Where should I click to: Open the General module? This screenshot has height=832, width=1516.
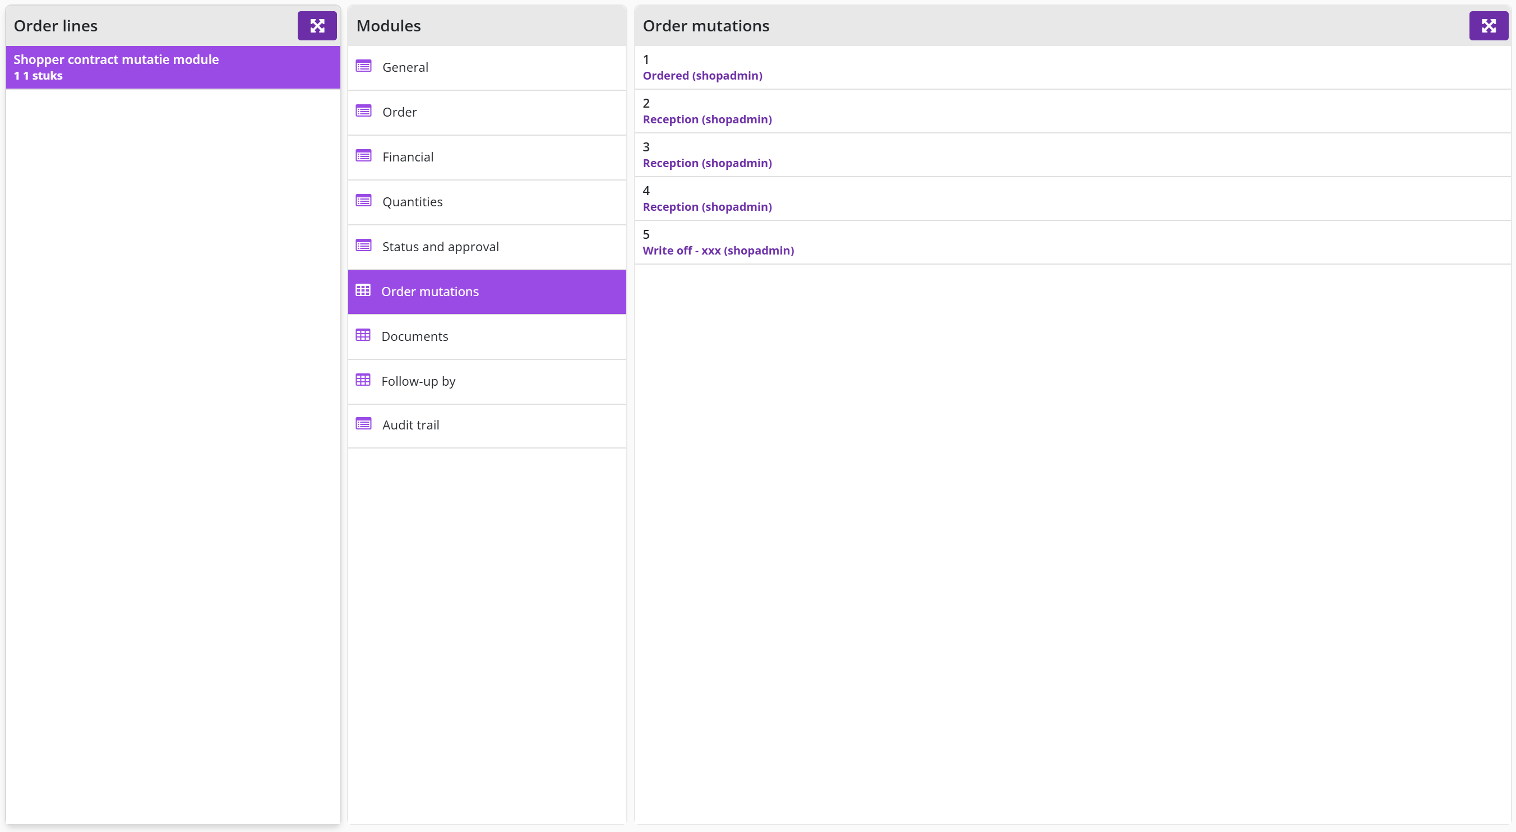pos(487,68)
